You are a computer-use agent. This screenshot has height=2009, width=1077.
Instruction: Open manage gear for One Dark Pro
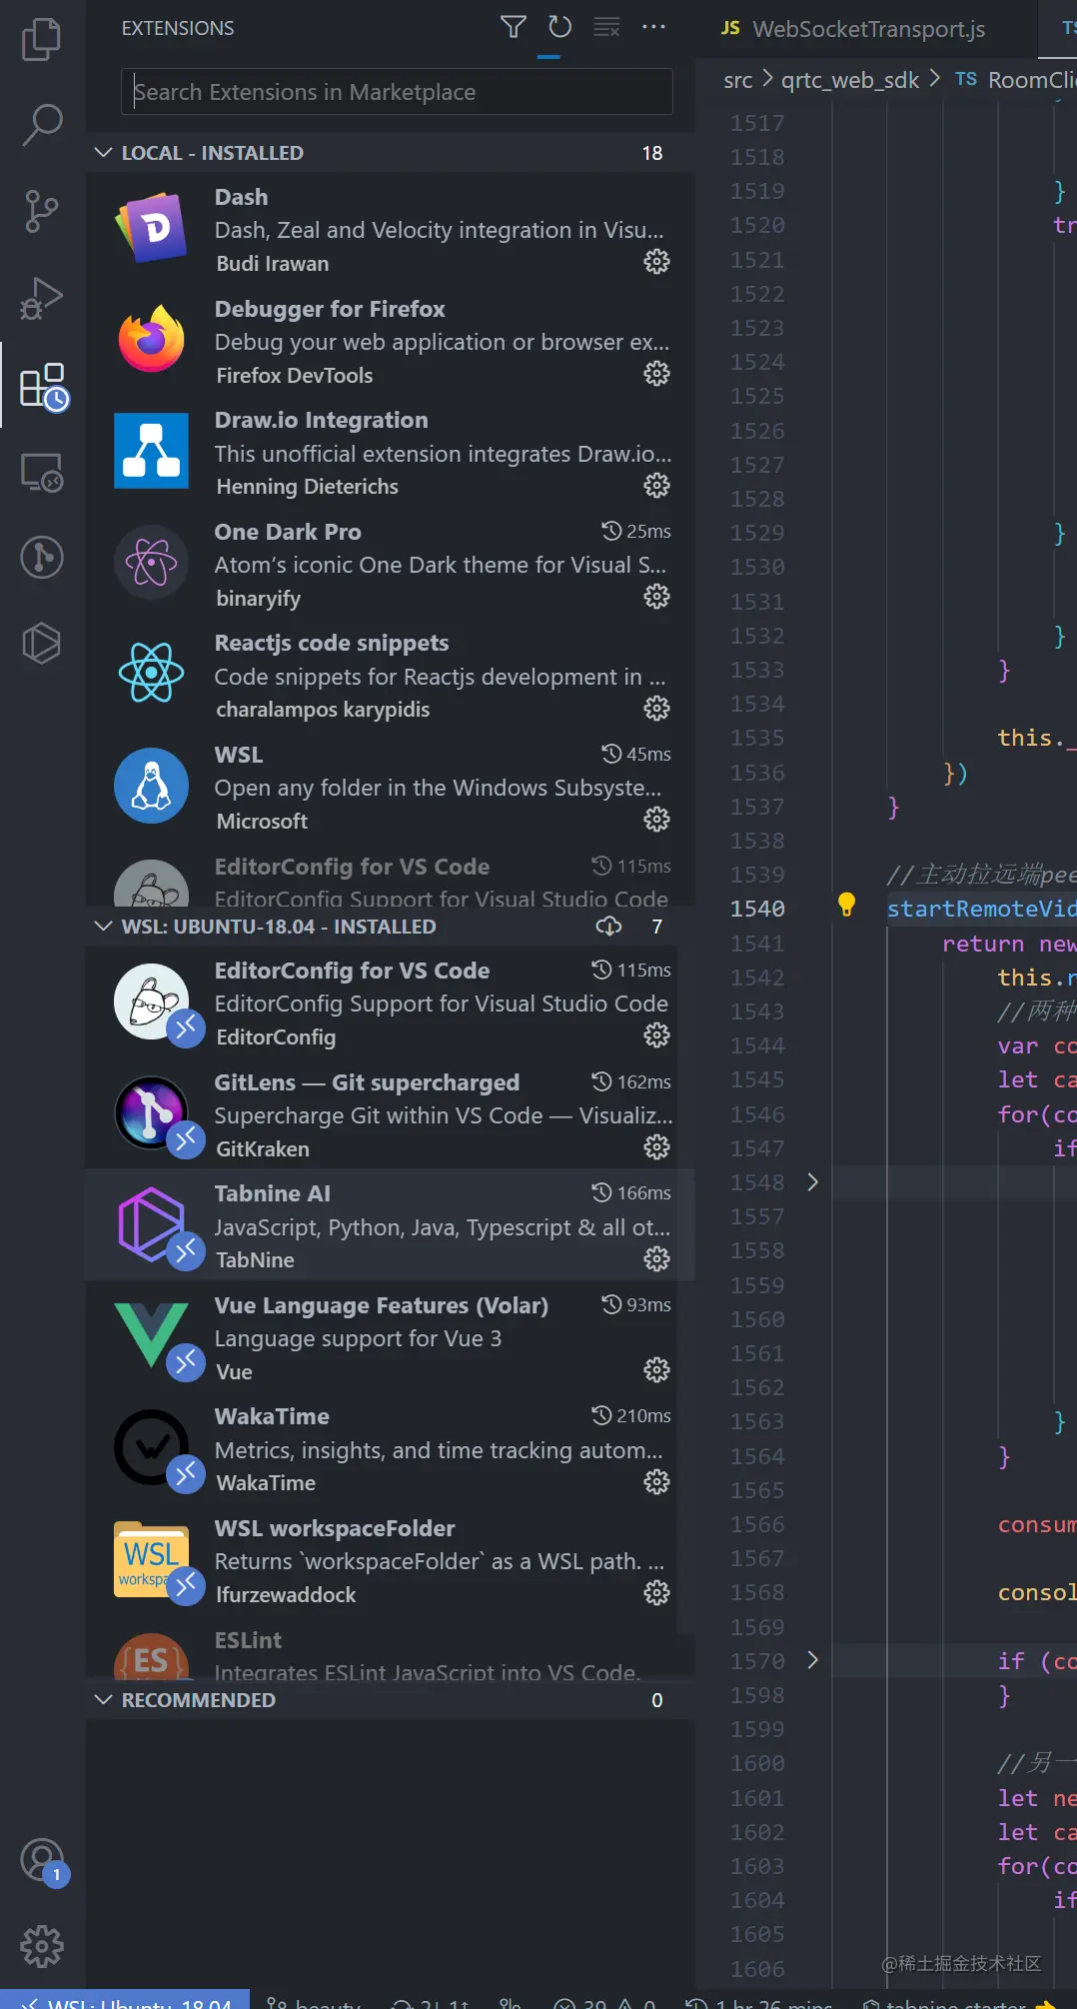point(656,597)
